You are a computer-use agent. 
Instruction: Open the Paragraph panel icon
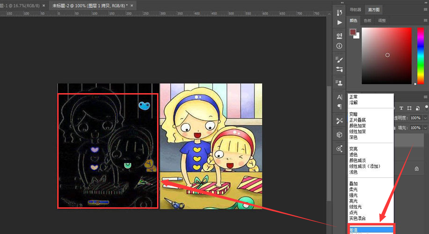[x=339, y=107]
